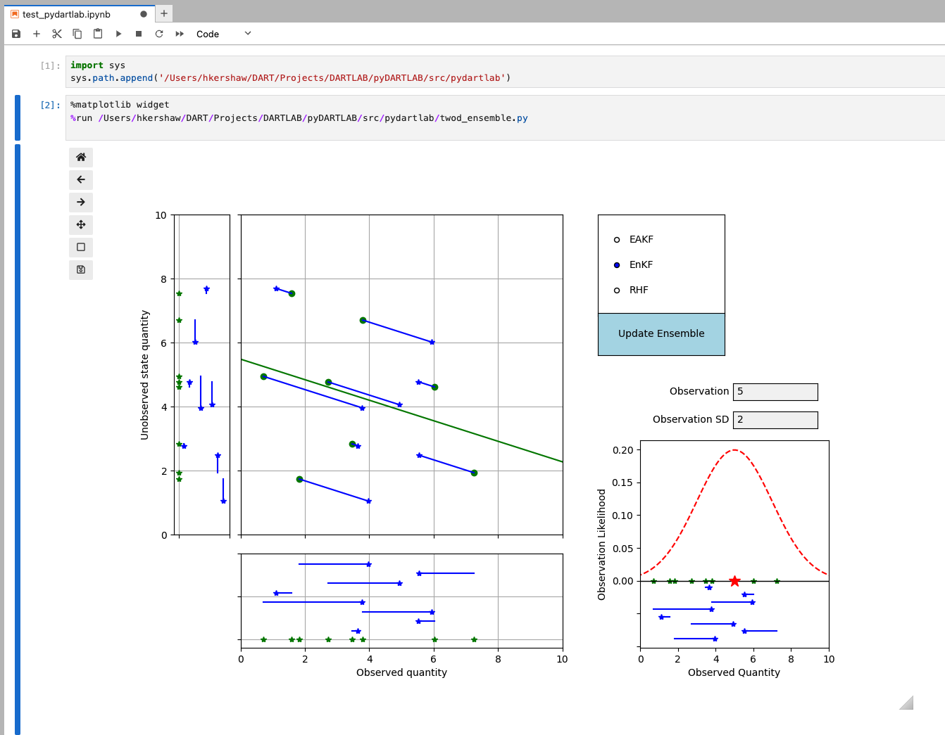945x735 pixels.
Task: Run the selected cell
Action: tap(118, 34)
